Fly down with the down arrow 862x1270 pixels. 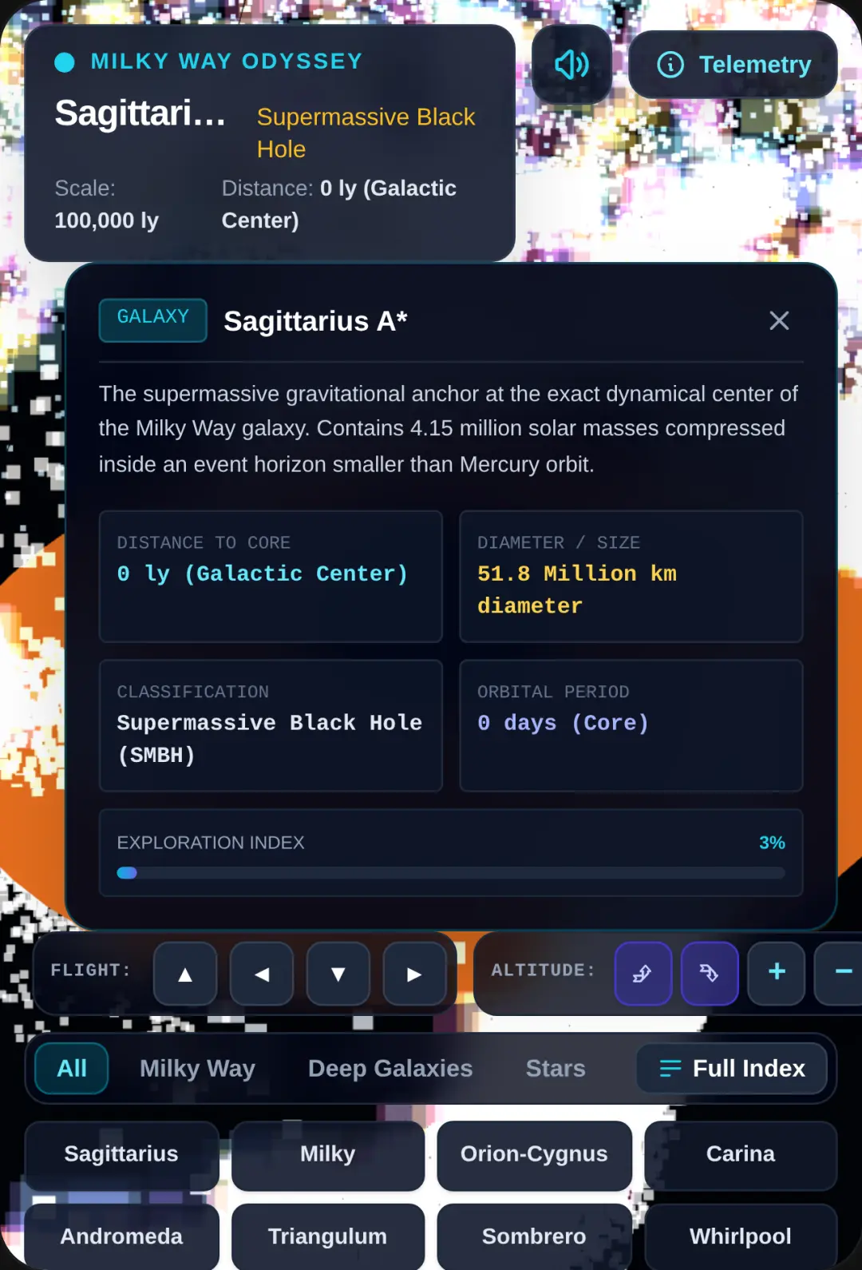(x=338, y=974)
